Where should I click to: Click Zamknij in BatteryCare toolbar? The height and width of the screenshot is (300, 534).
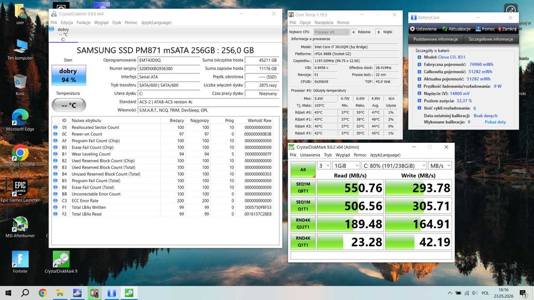tap(507, 29)
